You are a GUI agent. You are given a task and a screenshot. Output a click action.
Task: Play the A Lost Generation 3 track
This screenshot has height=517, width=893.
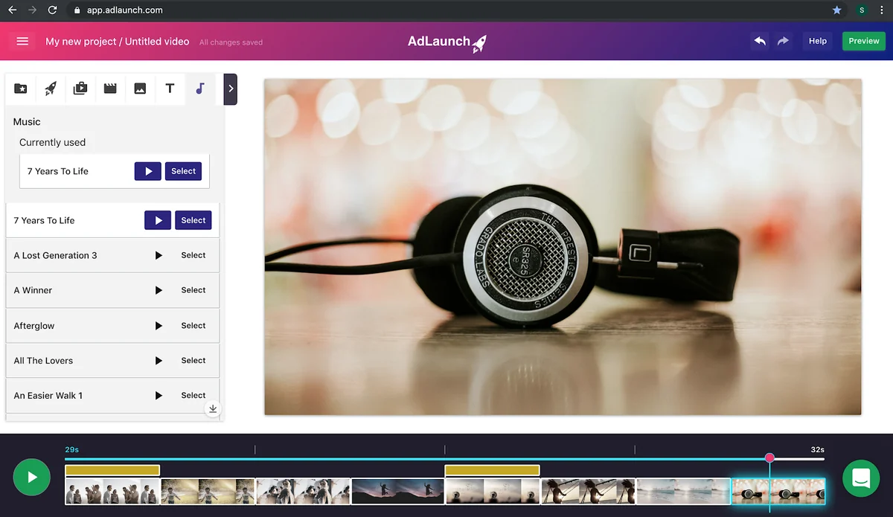coord(159,255)
